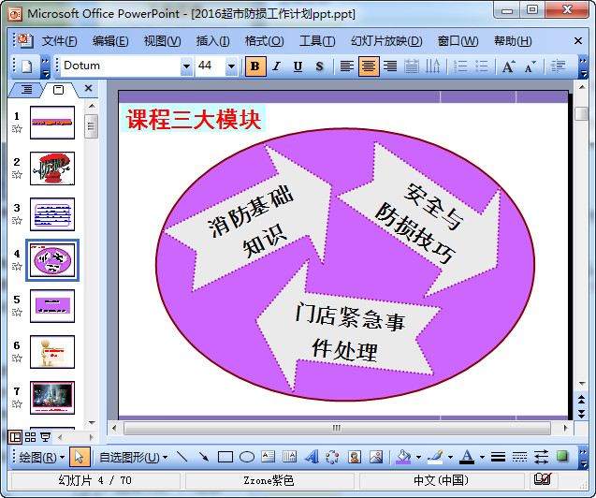Open the 编辑(E) menu
596x498 pixels.
(110, 40)
